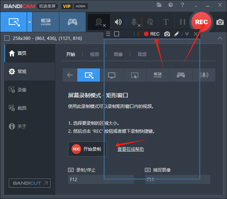Switch to the 视频 tab

pos(94,55)
